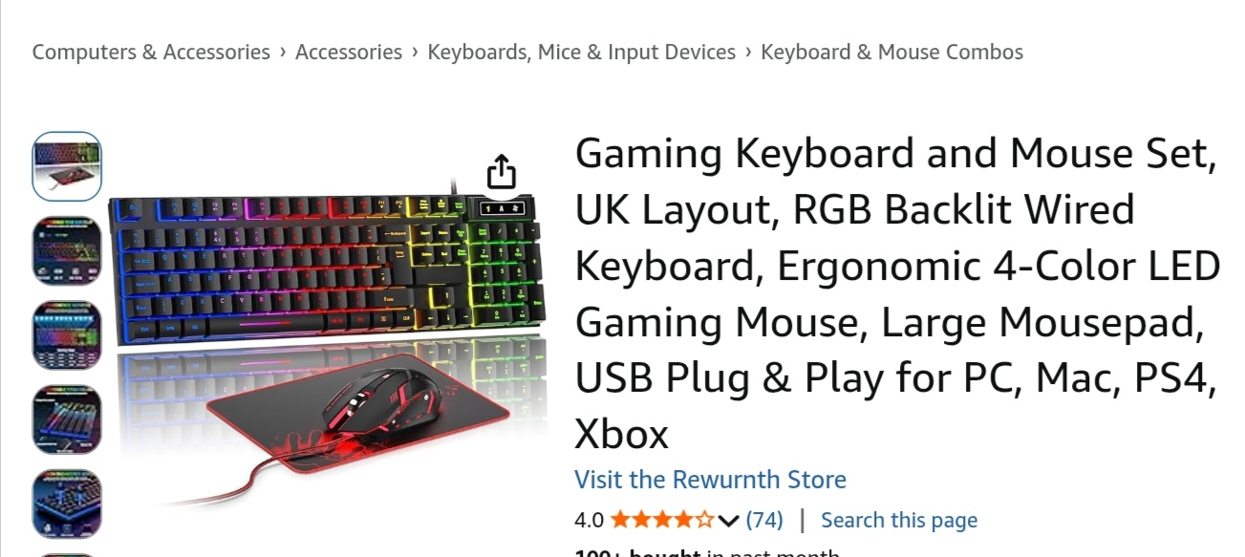Expand the star rating breakdown chevron
Screen dimensions: 1245x557
[x=729, y=521]
